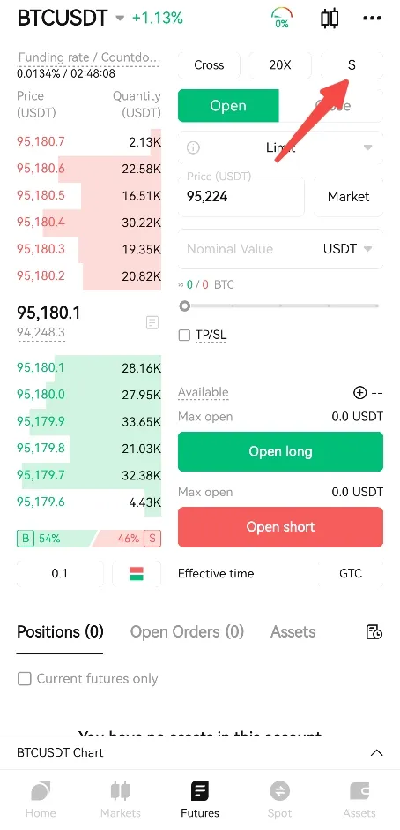
Task: Switch to the Open Orders tab
Action: tap(187, 631)
